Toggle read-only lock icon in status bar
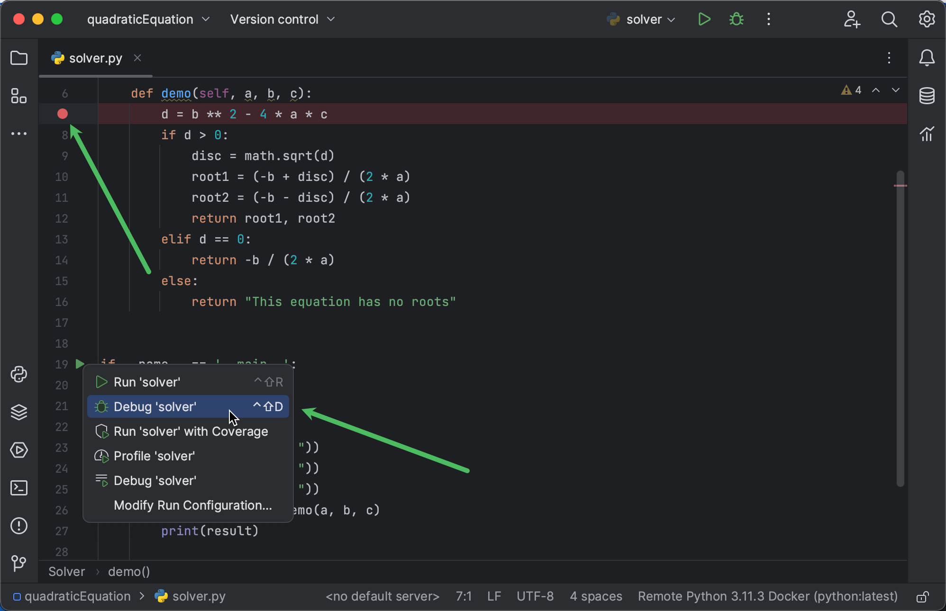The image size is (946, 611). pyautogui.click(x=922, y=597)
